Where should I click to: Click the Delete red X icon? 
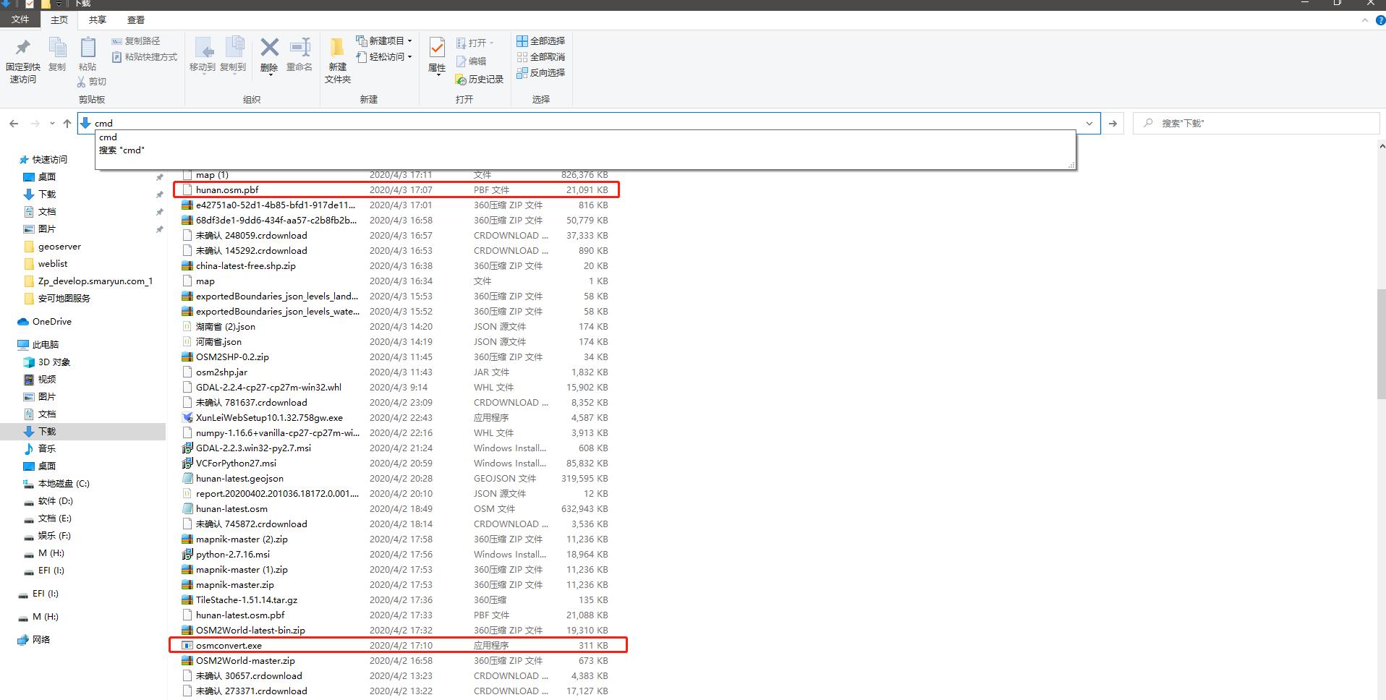[269, 48]
